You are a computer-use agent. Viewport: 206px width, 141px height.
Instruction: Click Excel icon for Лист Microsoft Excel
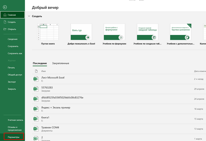pos(35,79)
